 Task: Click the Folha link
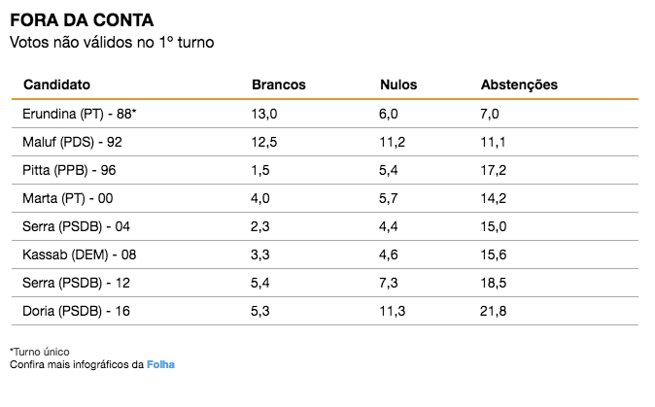tap(161, 364)
